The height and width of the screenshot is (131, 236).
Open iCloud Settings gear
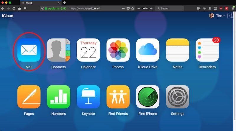[177, 97]
